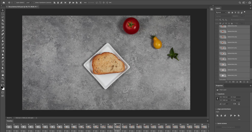Select the Hand tool

(3, 75)
